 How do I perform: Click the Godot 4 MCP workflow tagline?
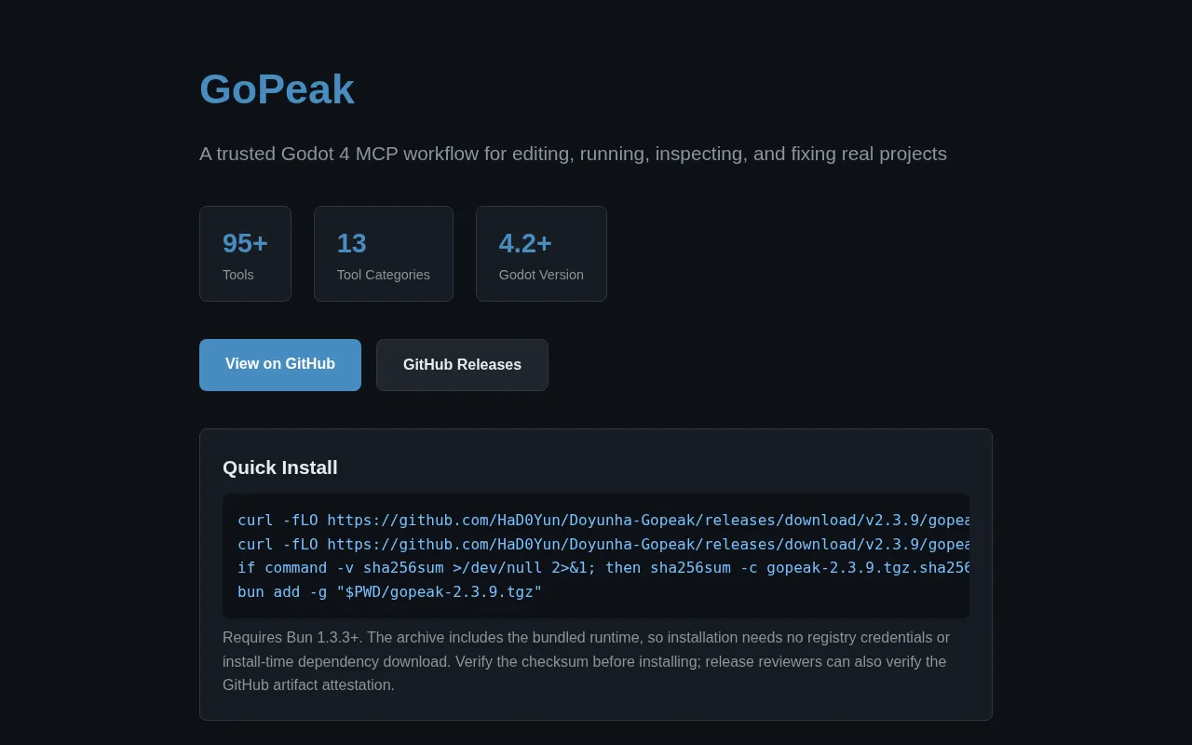573,154
